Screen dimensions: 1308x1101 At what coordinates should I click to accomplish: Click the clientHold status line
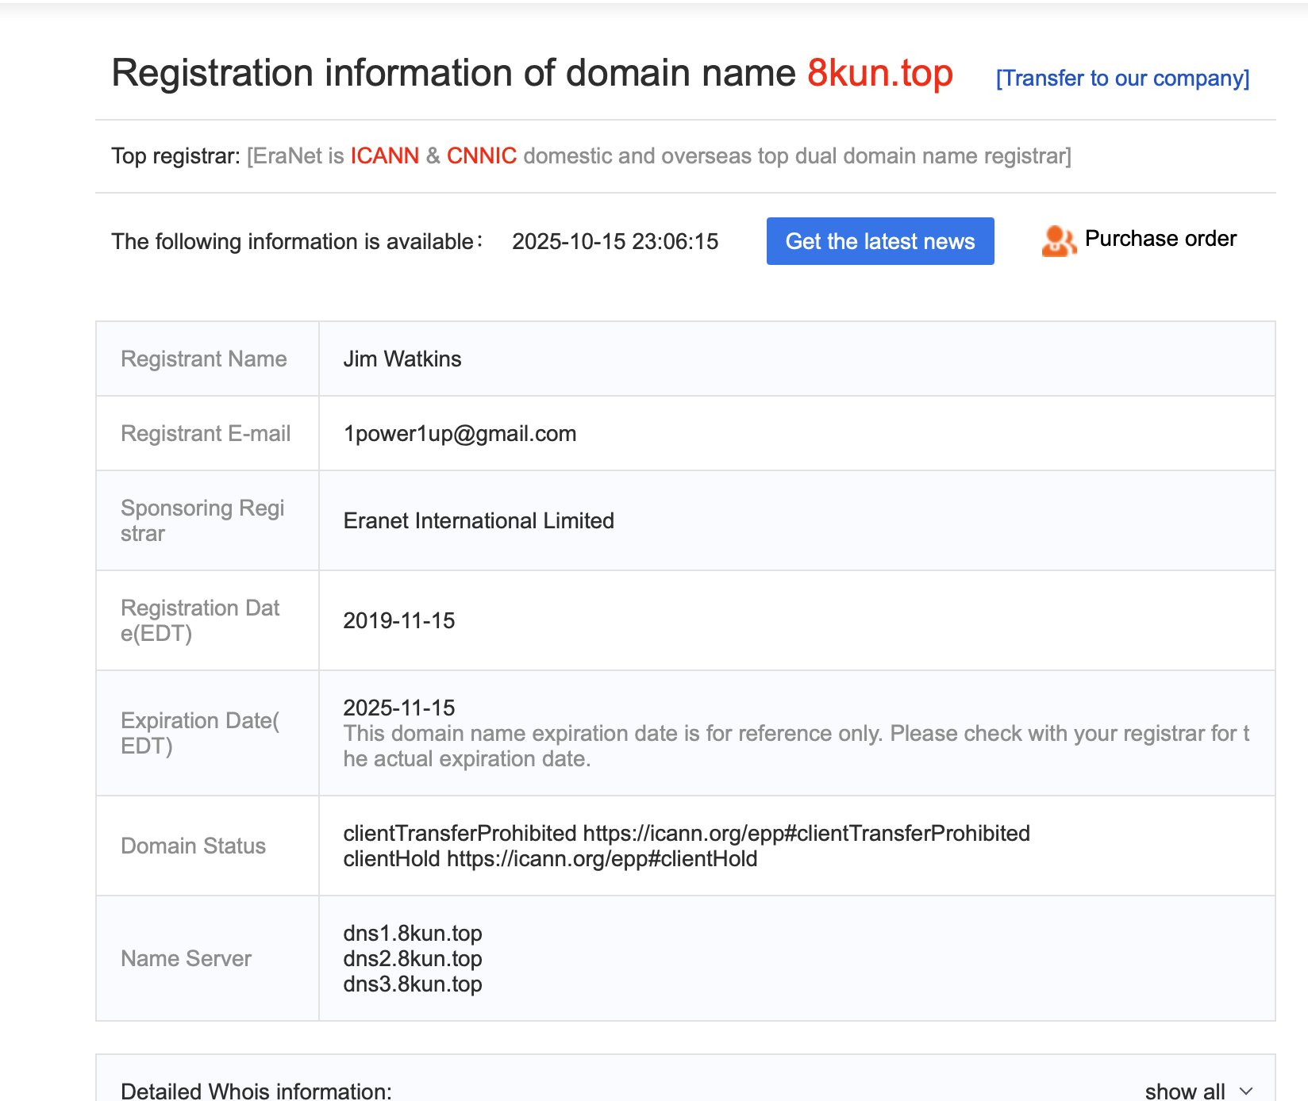(550, 859)
